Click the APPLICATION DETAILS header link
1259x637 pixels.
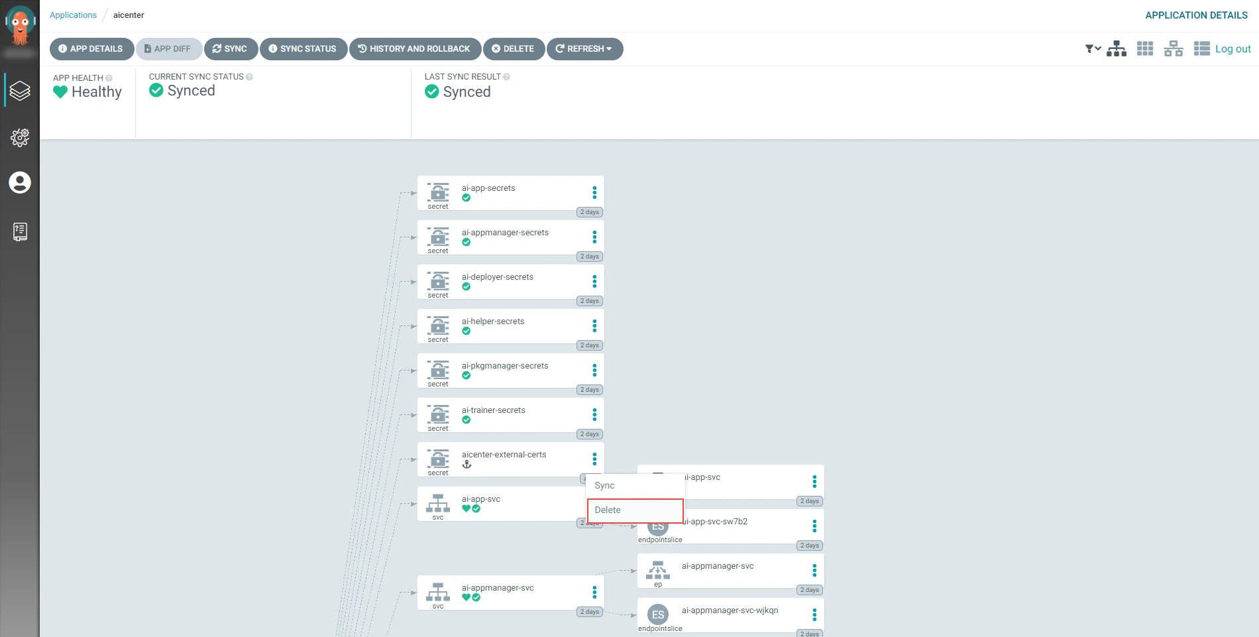(x=1196, y=15)
